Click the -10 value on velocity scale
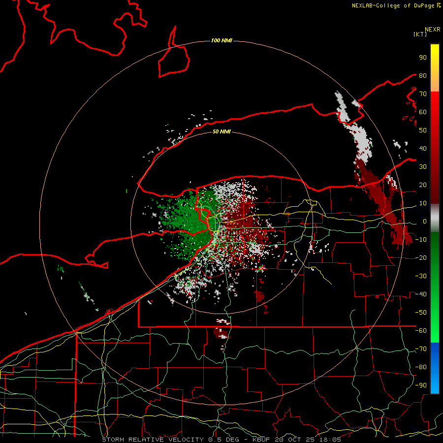Image resolution: width=443 pixels, height=443 pixels. (421, 240)
